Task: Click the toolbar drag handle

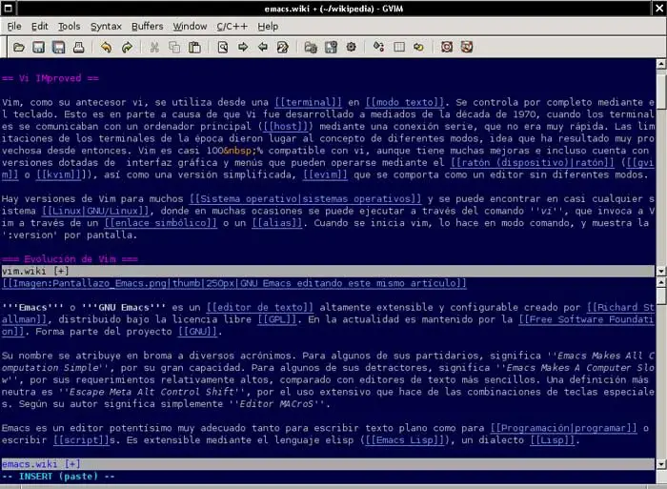Action: (x=4, y=48)
